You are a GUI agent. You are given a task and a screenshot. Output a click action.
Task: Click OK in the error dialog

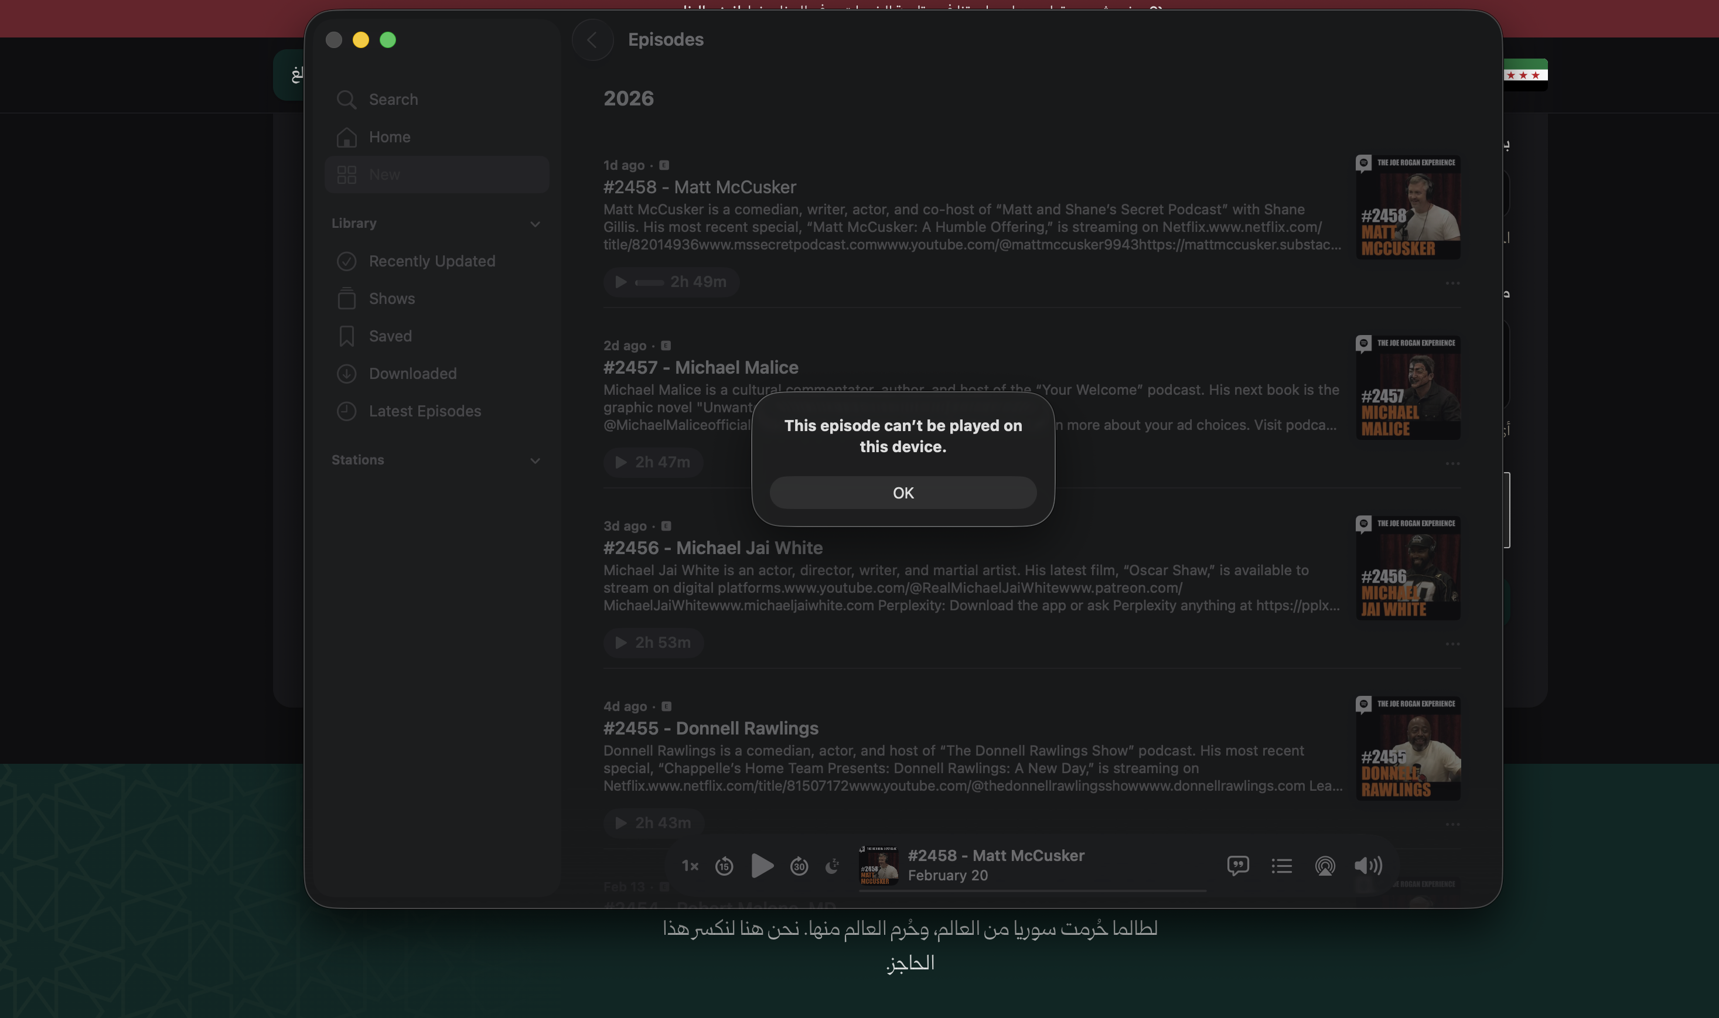click(x=903, y=493)
